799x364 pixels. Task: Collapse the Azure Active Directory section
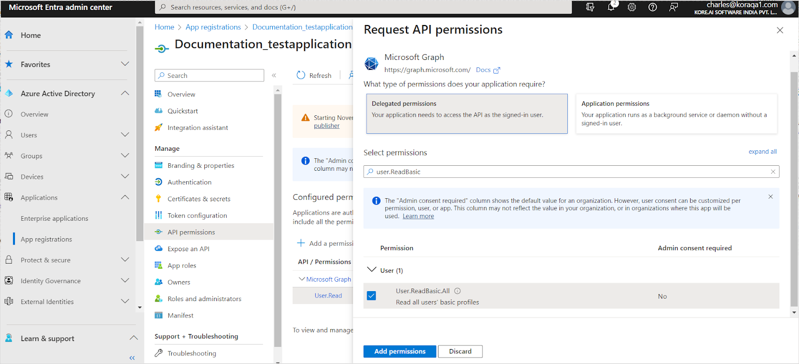(125, 93)
